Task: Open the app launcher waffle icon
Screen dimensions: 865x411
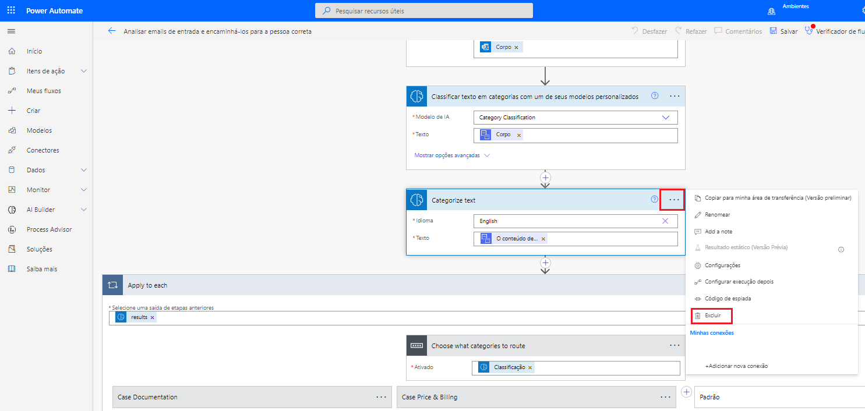Action: pos(11,10)
